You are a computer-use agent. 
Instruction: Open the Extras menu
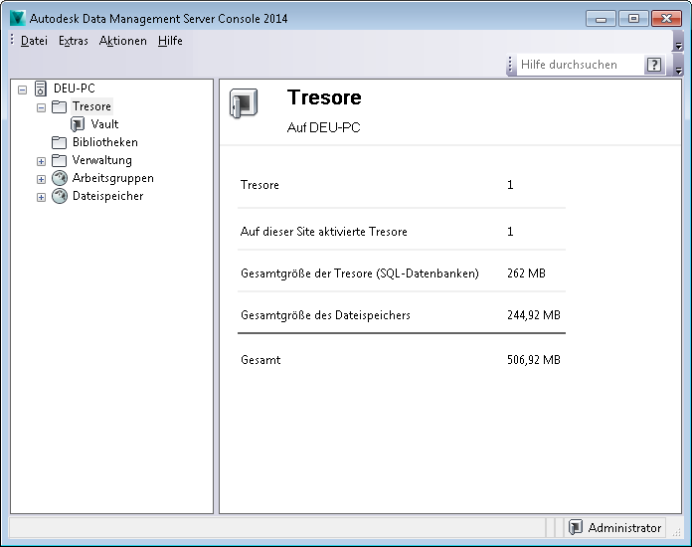(74, 41)
